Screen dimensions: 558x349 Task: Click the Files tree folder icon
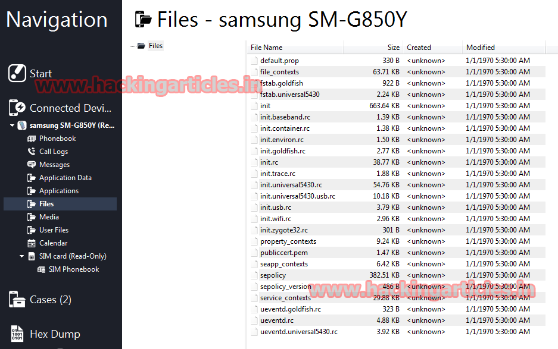click(x=141, y=46)
